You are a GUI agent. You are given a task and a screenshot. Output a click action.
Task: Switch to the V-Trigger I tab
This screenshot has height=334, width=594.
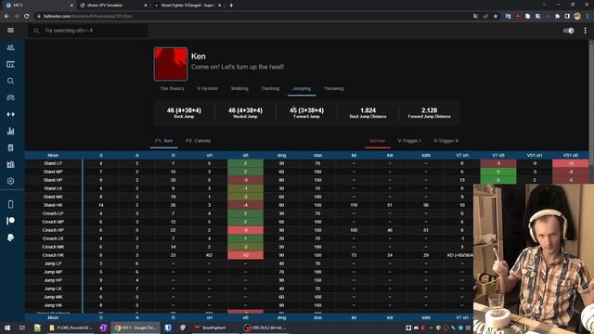[409, 141]
